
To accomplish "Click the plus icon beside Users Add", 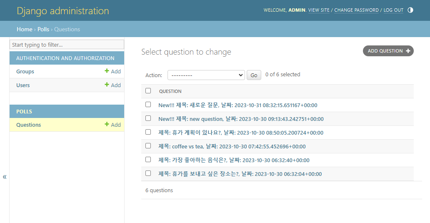I will tap(107, 85).
